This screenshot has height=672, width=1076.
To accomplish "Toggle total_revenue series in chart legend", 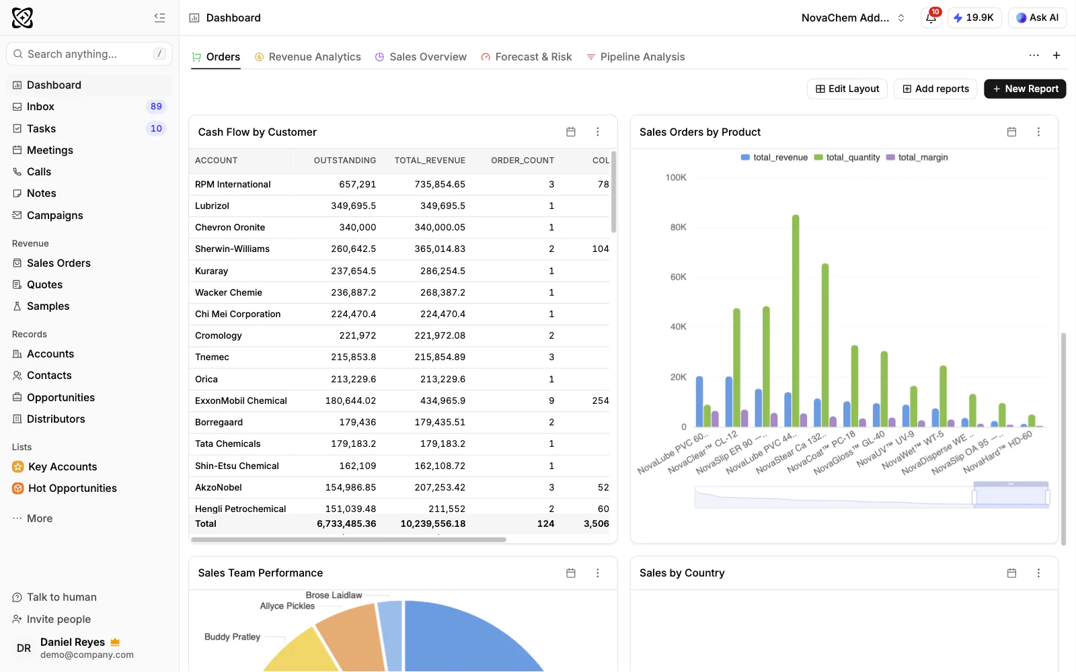I will click(x=774, y=158).
